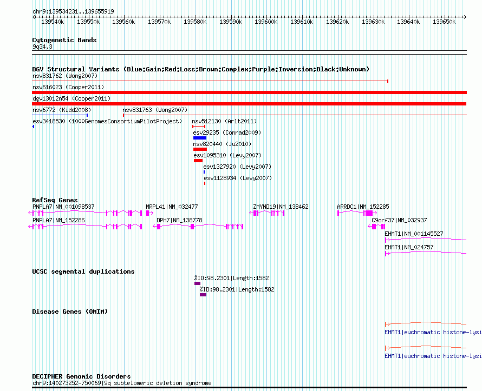This screenshot has width=482, height=391.
Task: Click the EHMT1|NM_001145527 gene label
Action: (x=414, y=234)
